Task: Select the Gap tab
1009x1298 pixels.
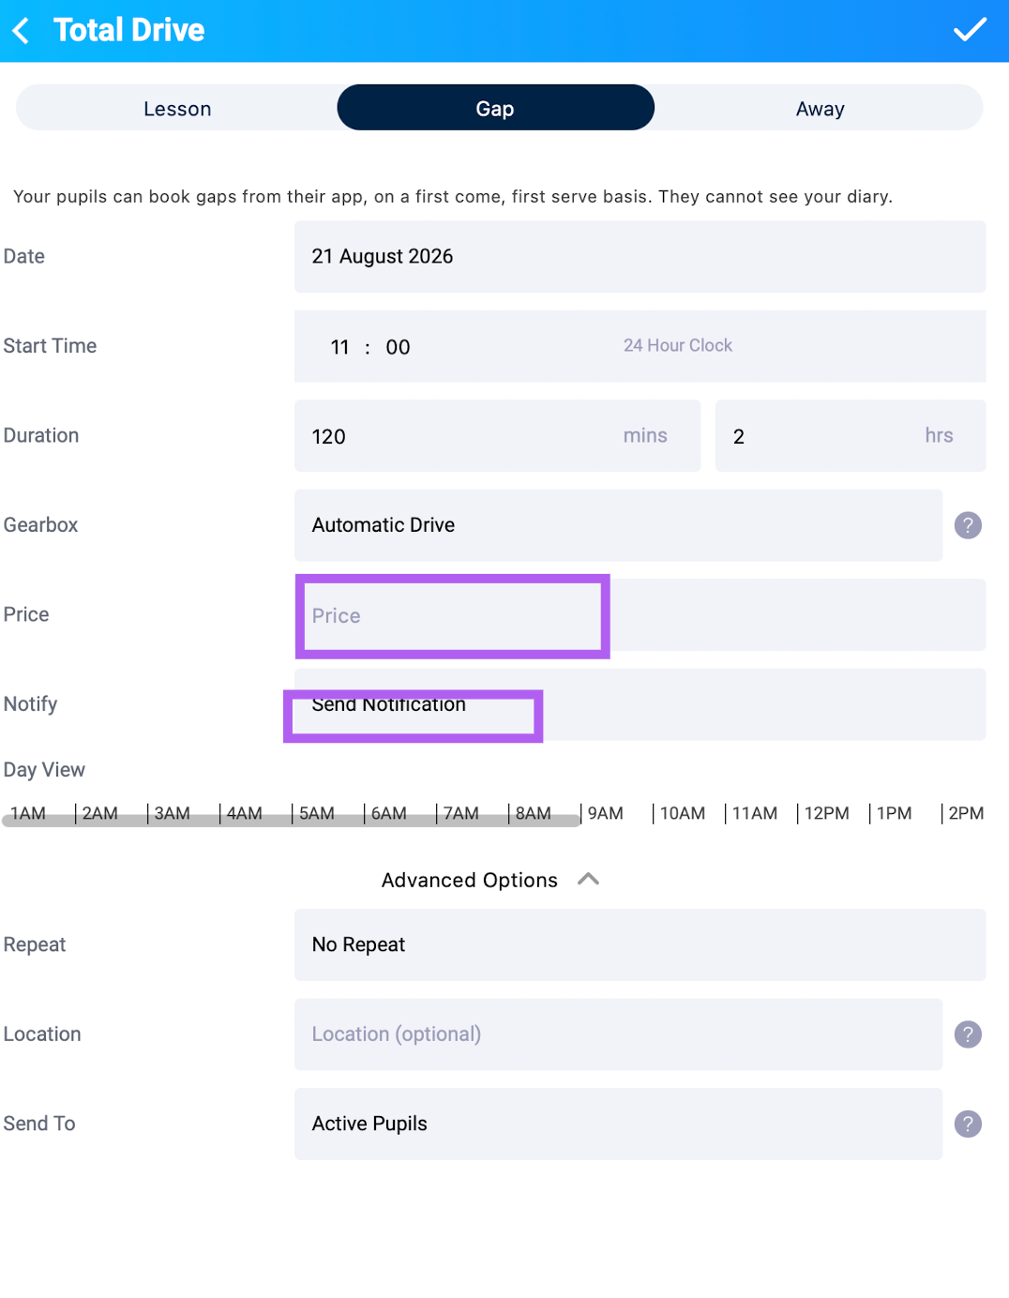Action: click(x=495, y=108)
